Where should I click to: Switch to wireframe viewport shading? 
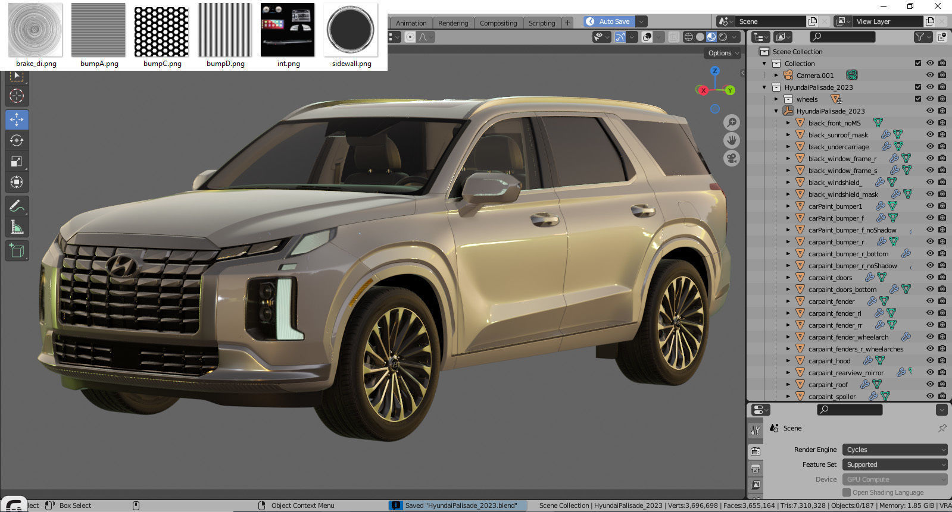689,37
